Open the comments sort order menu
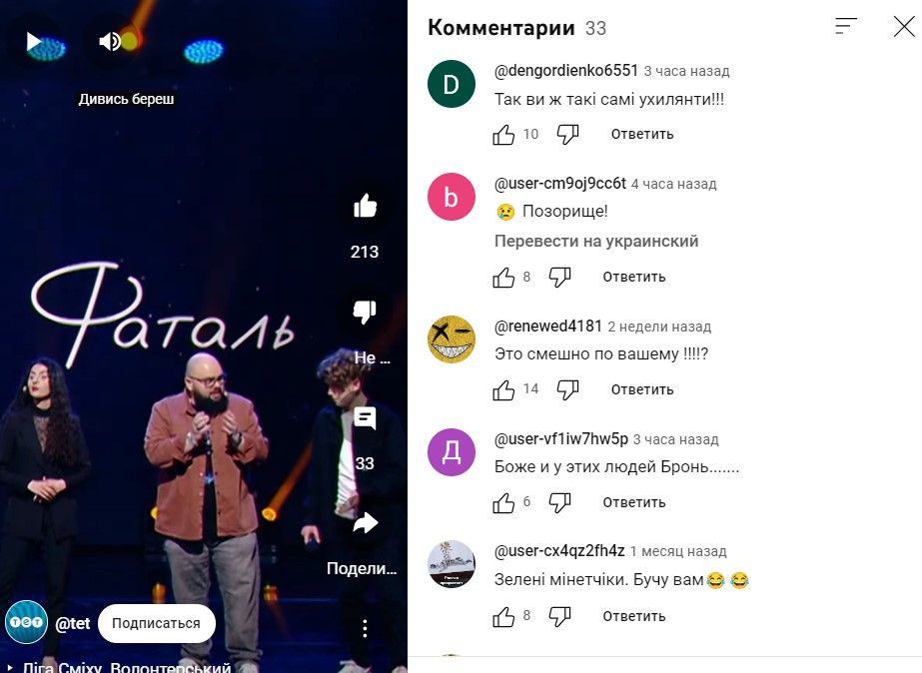922x673 pixels. (845, 26)
